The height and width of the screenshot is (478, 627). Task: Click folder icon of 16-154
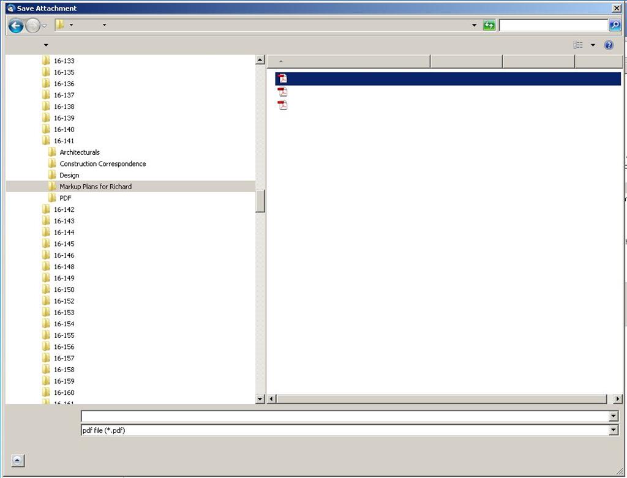click(46, 324)
